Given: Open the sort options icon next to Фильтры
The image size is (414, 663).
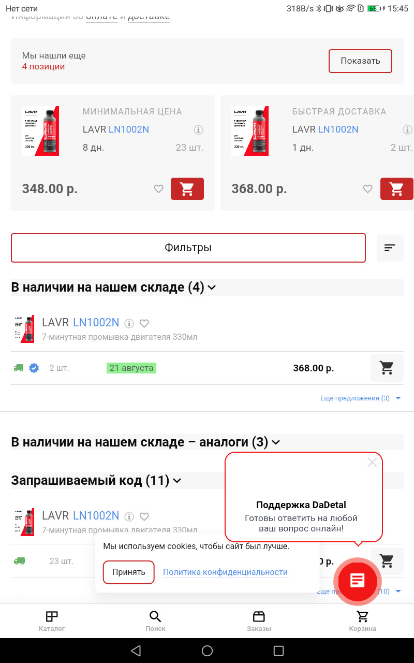Looking at the screenshot, I should pos(390,248).
